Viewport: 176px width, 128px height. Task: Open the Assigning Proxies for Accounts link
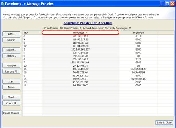(x=88, y=23)
